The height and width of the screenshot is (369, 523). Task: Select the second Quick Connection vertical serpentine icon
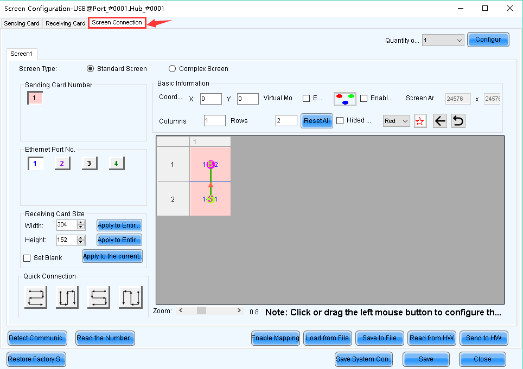coord(67,297)
